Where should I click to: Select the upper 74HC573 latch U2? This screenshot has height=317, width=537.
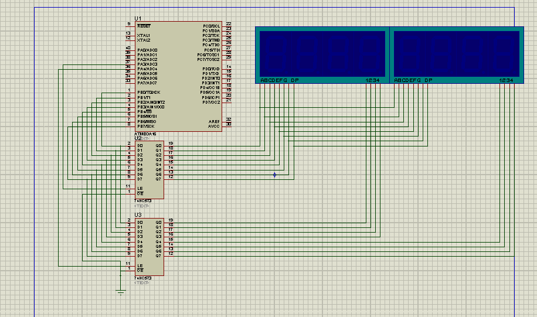tap(149, 170)
